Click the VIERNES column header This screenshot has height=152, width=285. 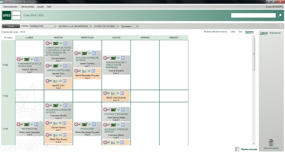coord(145,38)
